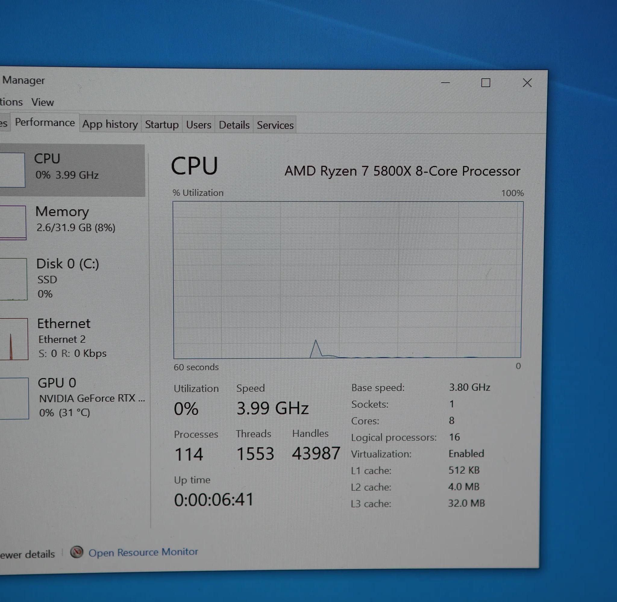
Task: Switch to the App history tab
Action: click(110, 124)
